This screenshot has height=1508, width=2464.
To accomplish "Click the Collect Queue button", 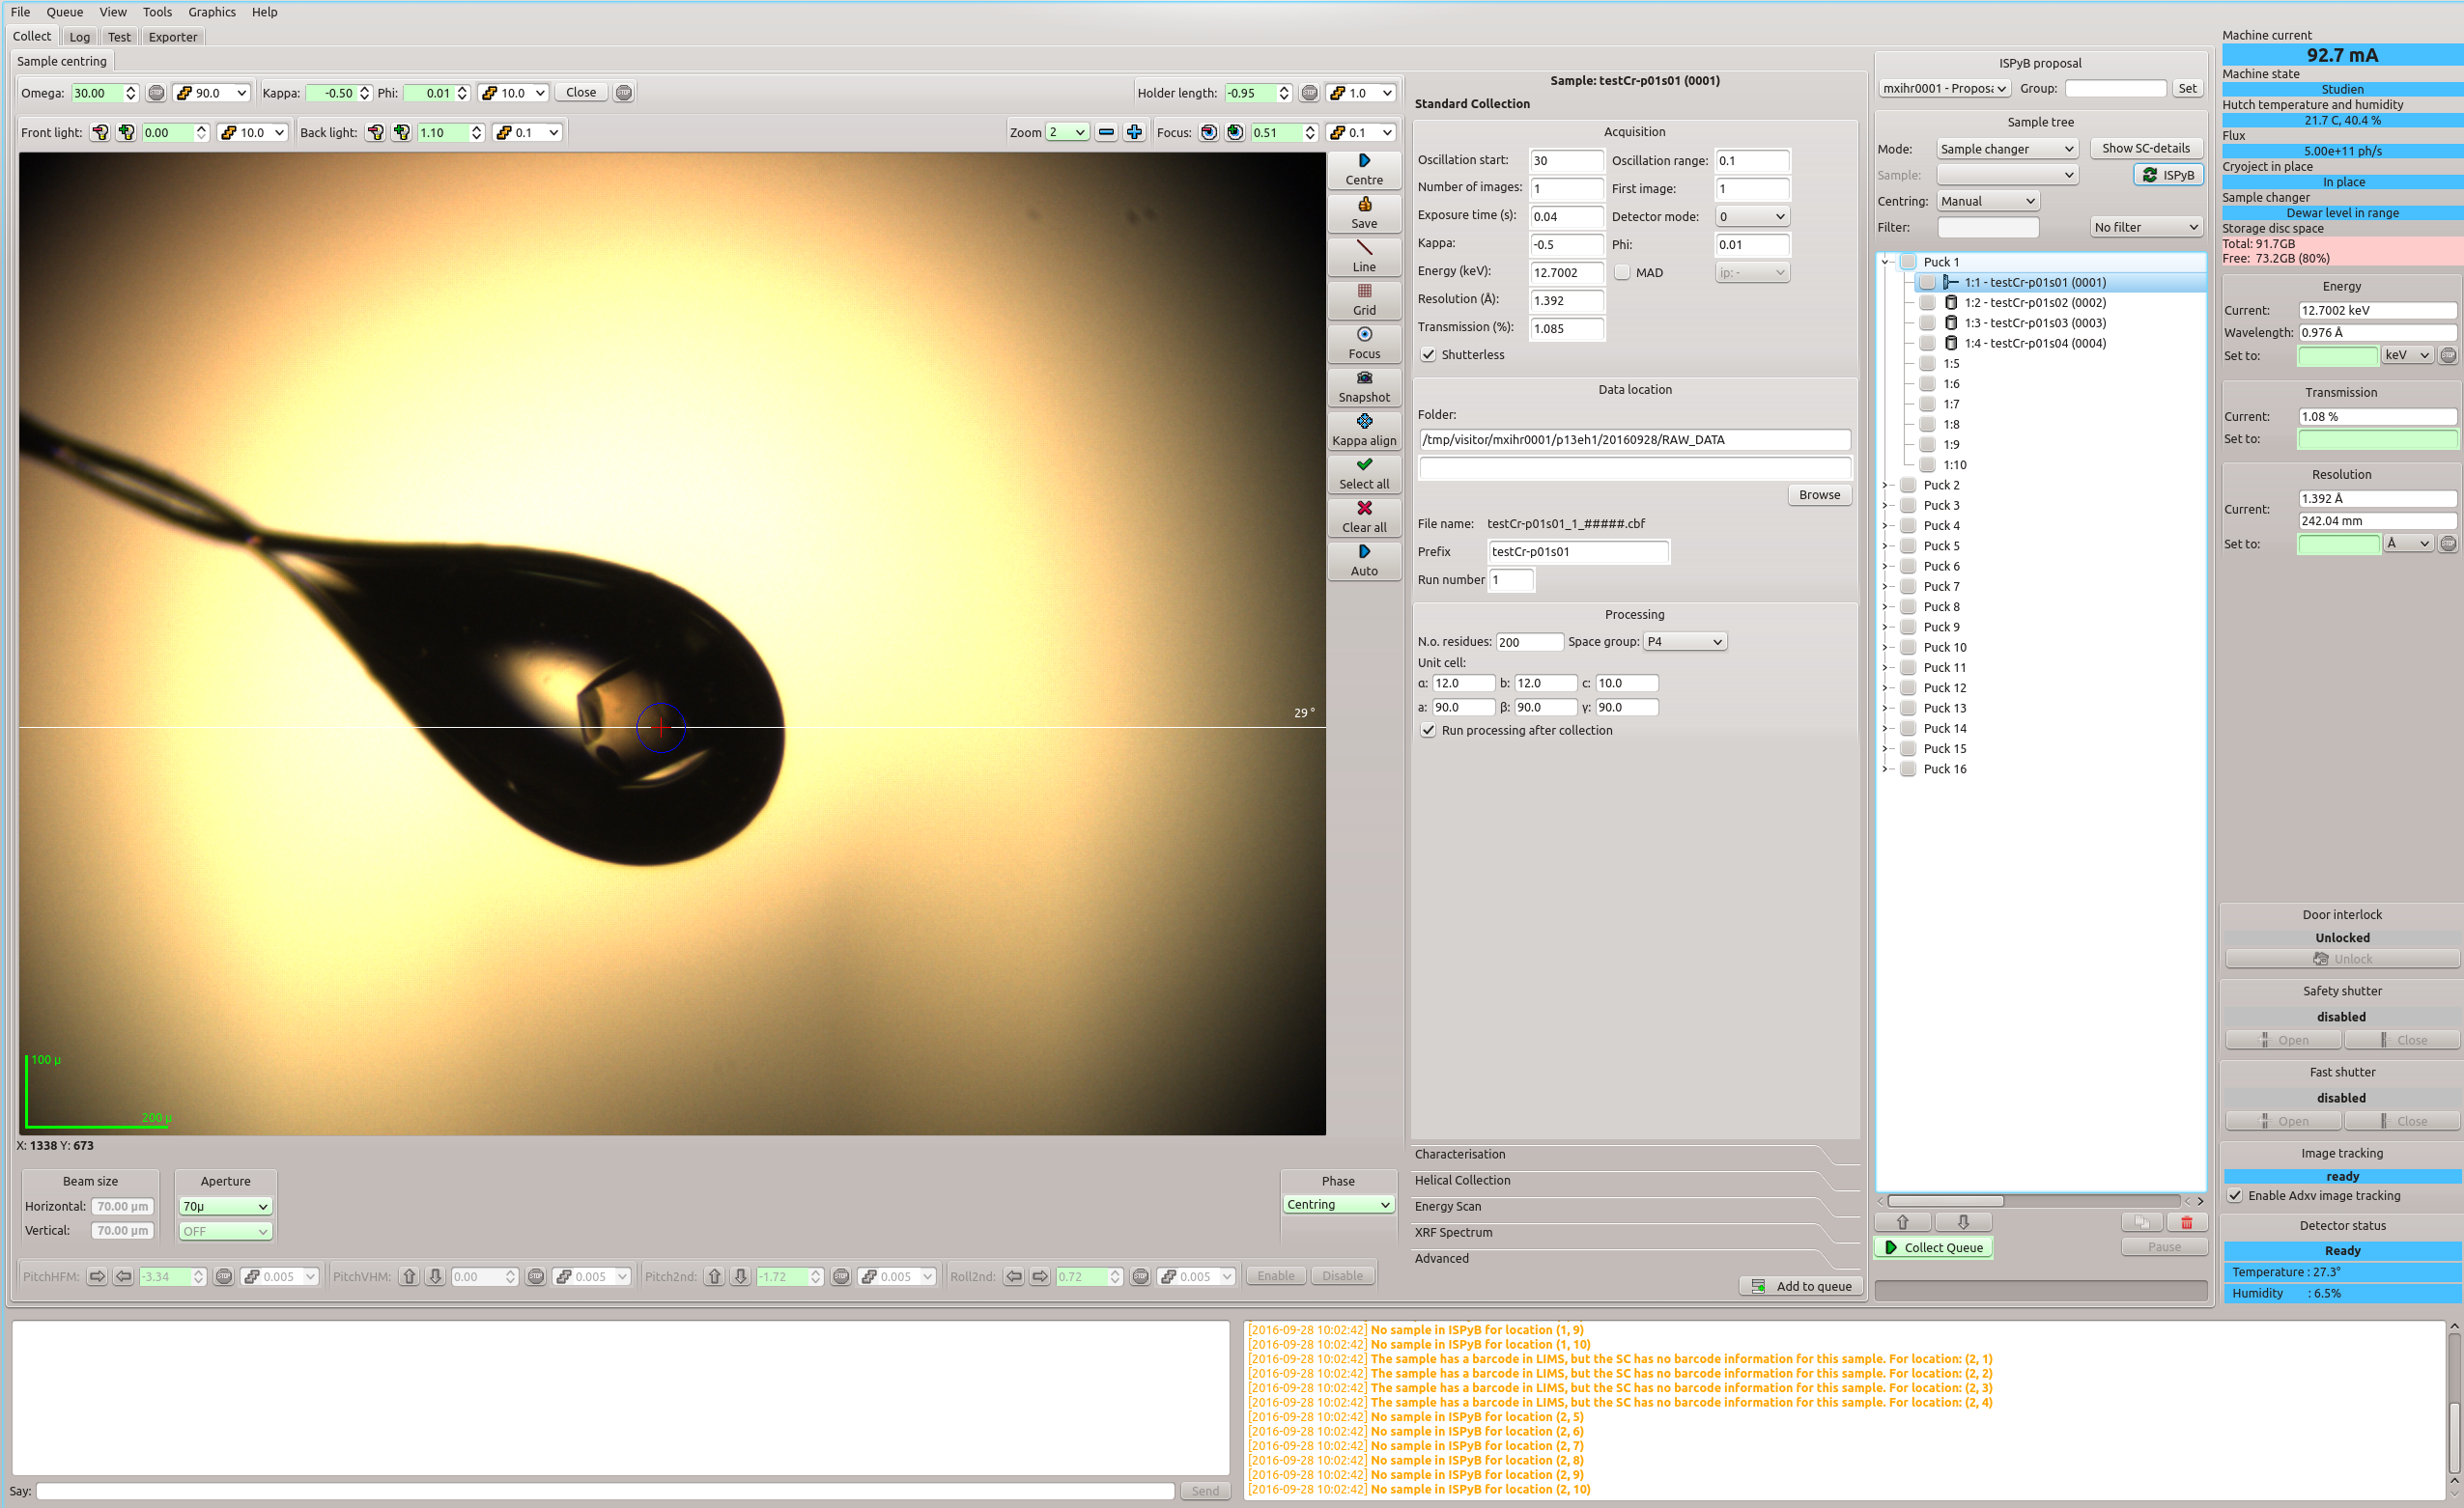I will [x=1932, y=1247].
